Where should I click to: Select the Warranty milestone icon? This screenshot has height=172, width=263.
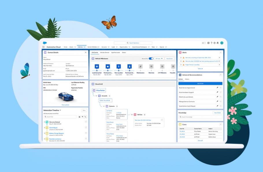[151, 66]
